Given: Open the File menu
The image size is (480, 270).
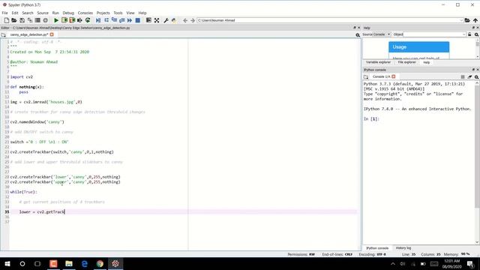Looking at the screenshot, I should (x=4, y=13).
